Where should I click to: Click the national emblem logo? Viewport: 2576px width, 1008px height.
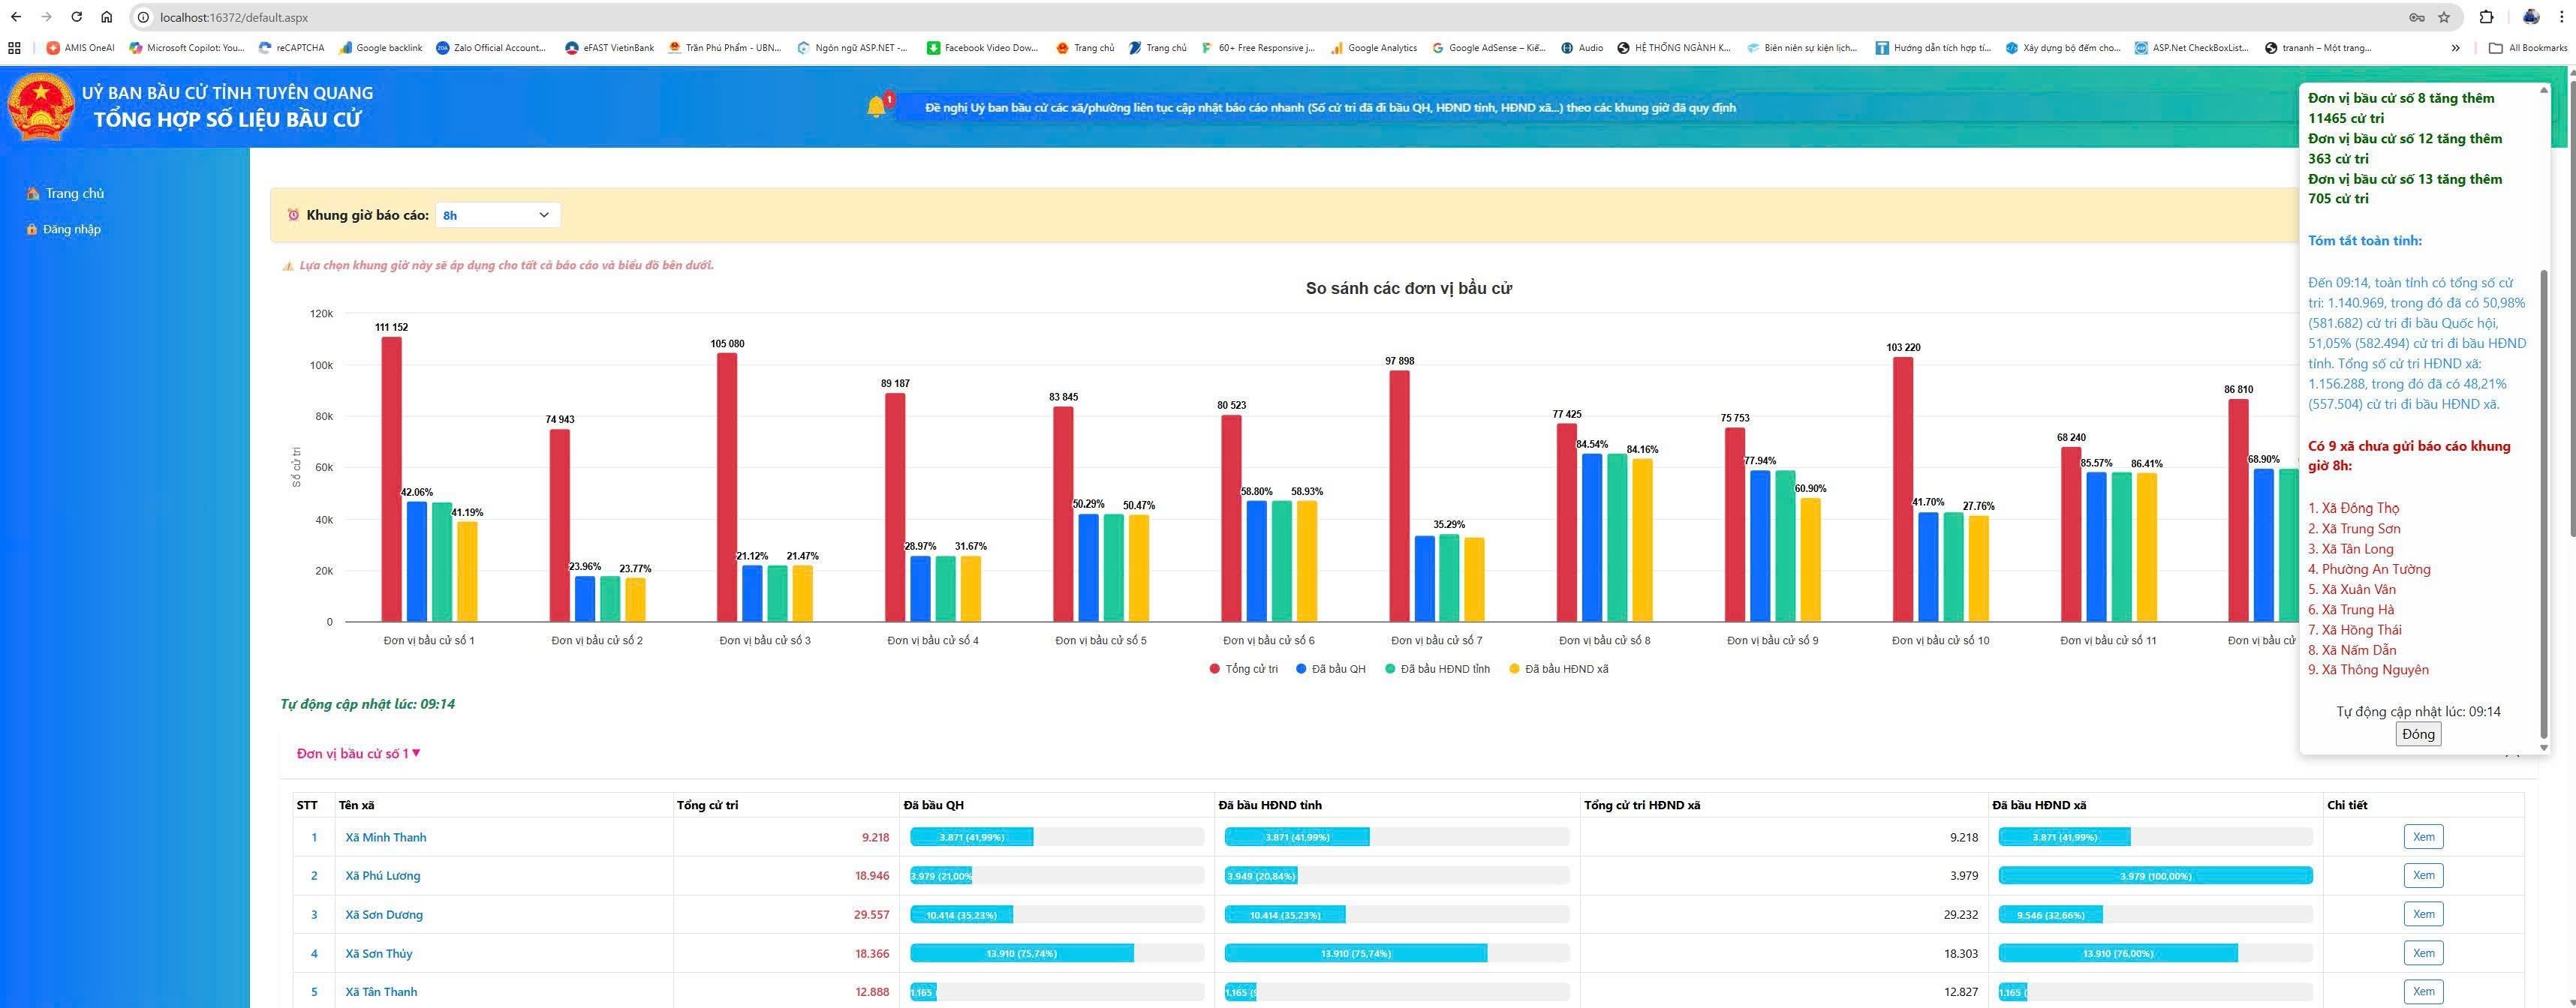pyautogui.click(x=41, y=107)
